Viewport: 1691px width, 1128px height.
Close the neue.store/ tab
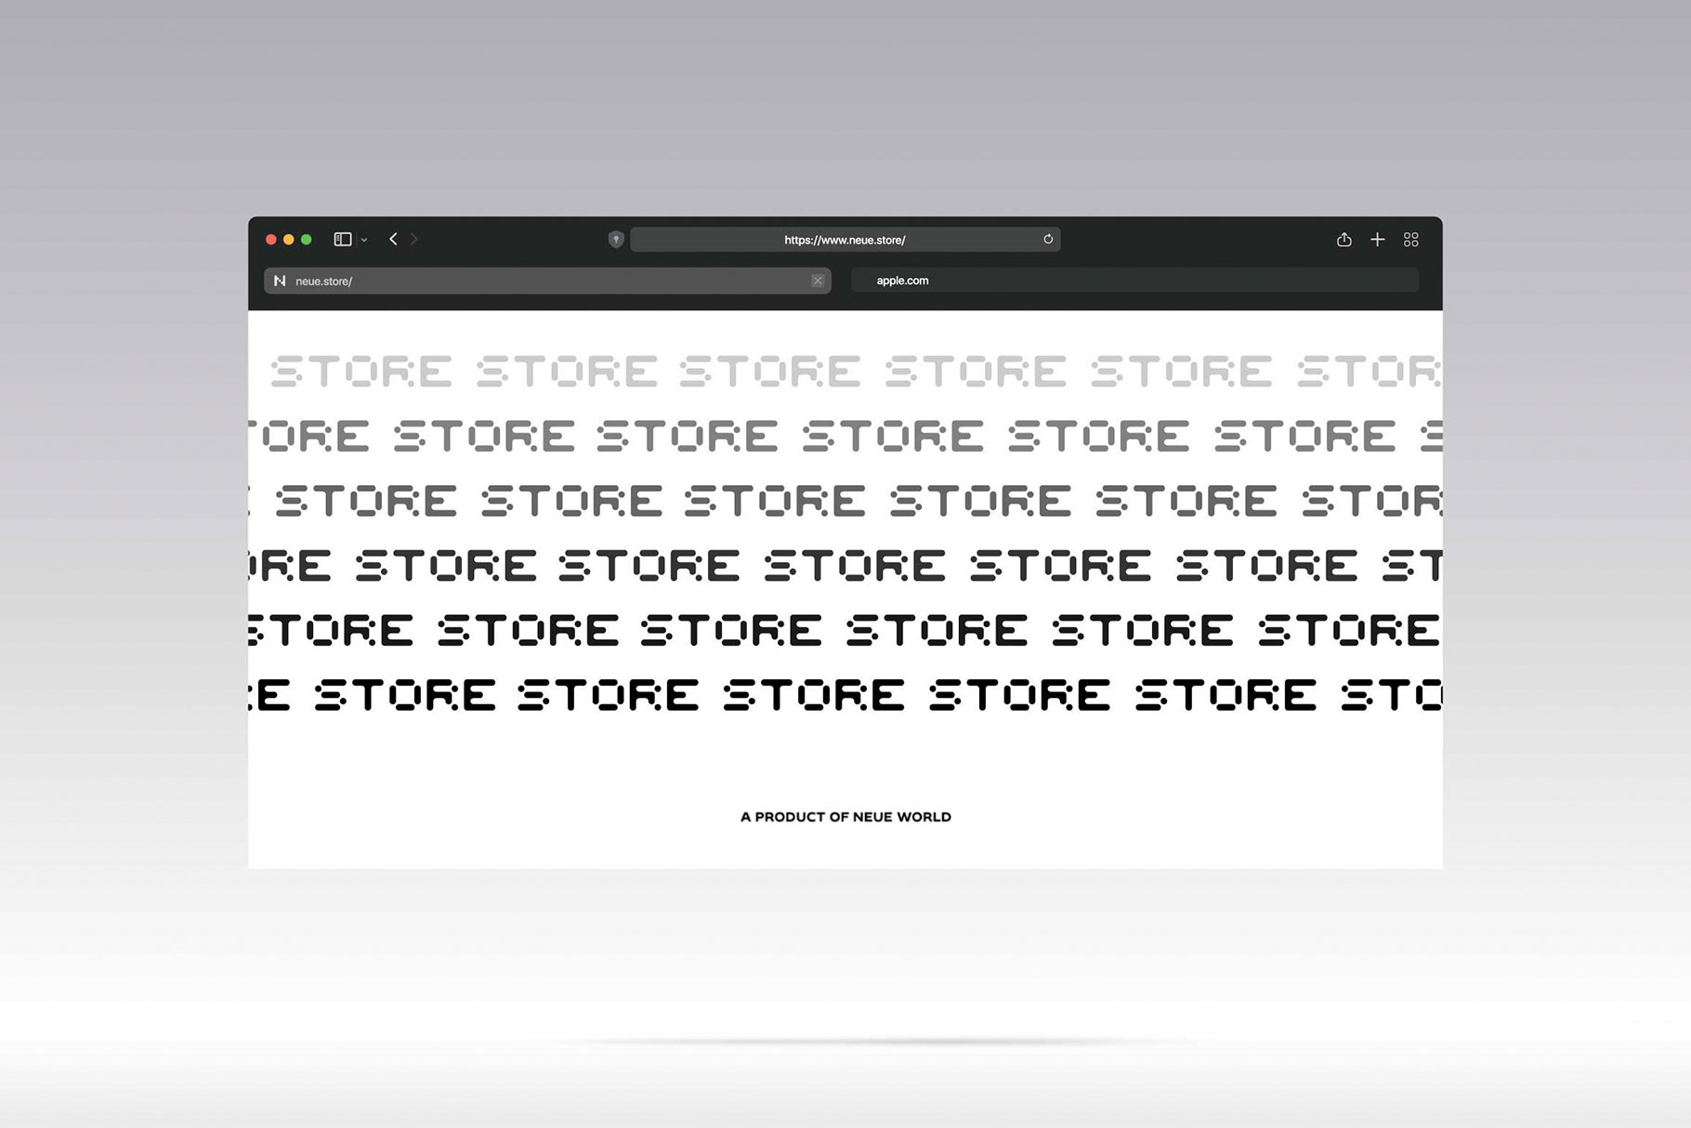818,281
